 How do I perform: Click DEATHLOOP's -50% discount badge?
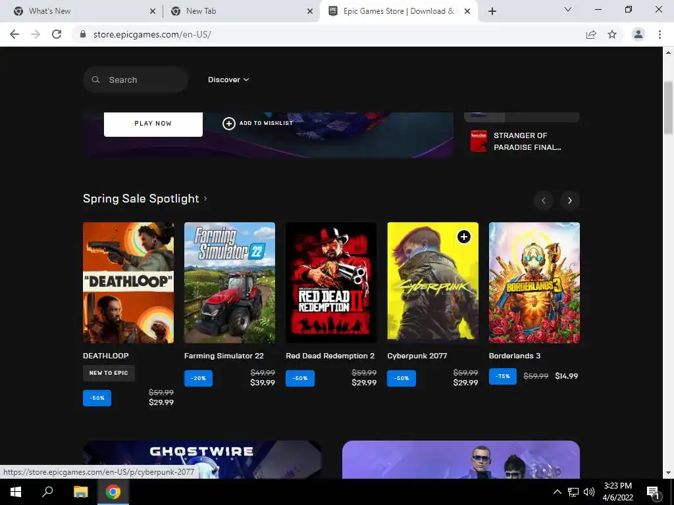click(x=97, y=398)
